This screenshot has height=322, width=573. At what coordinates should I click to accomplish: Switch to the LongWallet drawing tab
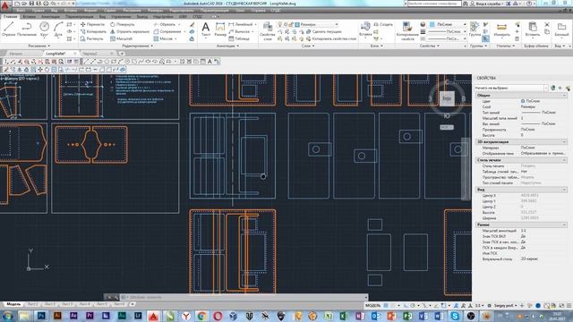click(x=56, y=54)
